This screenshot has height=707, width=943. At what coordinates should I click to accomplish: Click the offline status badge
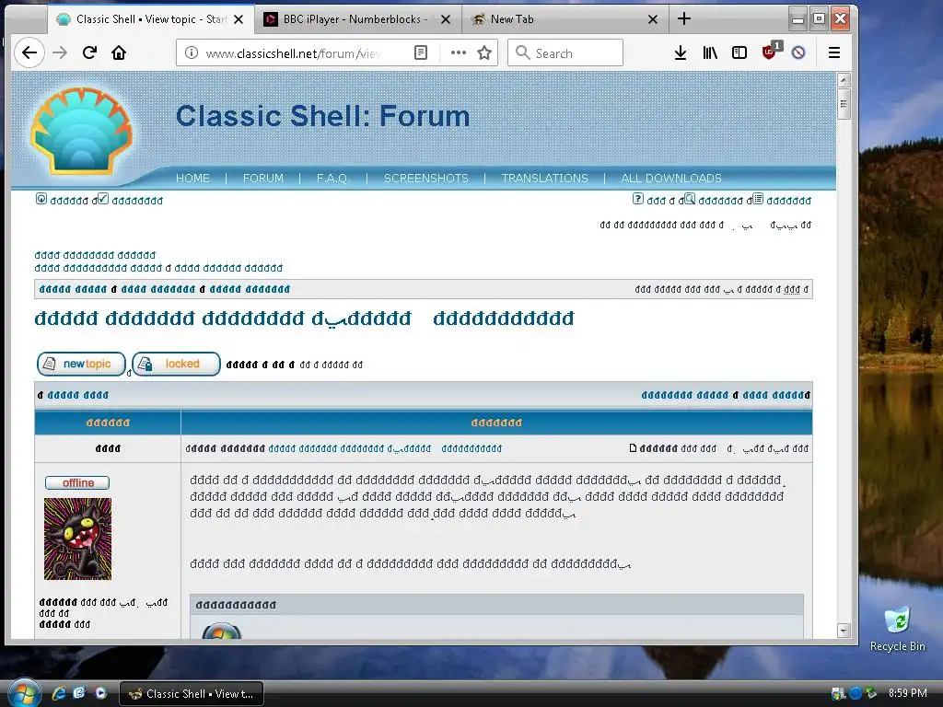pos(77,482)
